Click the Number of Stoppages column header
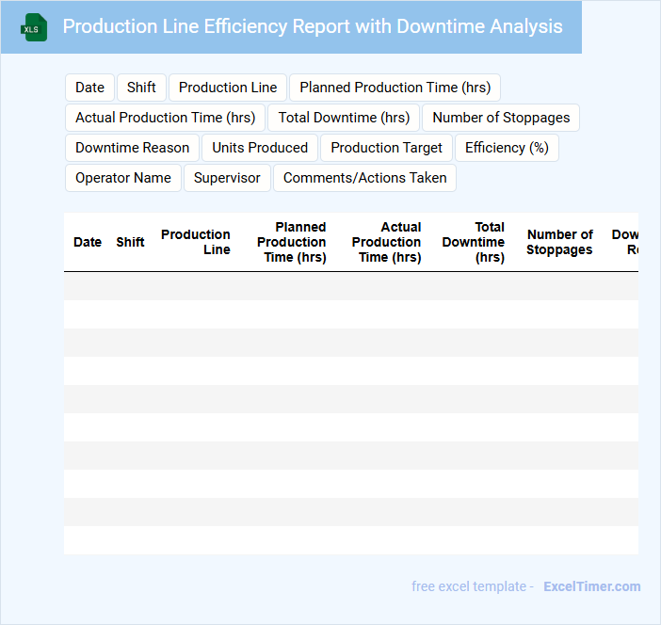 (559, 242)
